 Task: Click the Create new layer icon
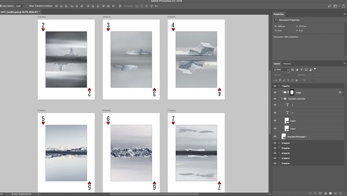(335, 193)
